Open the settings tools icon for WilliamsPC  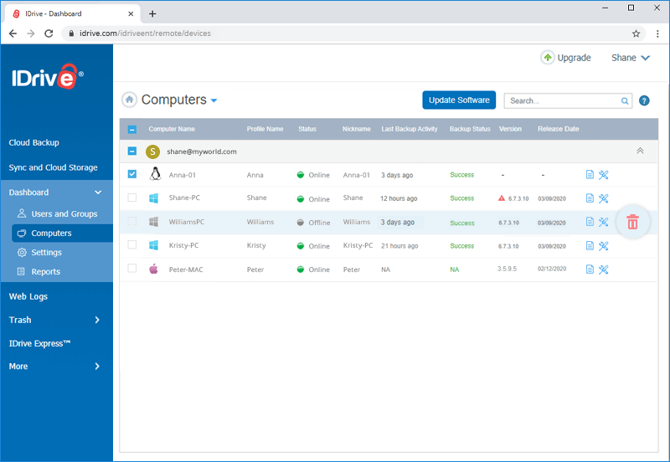click(603, 222)
